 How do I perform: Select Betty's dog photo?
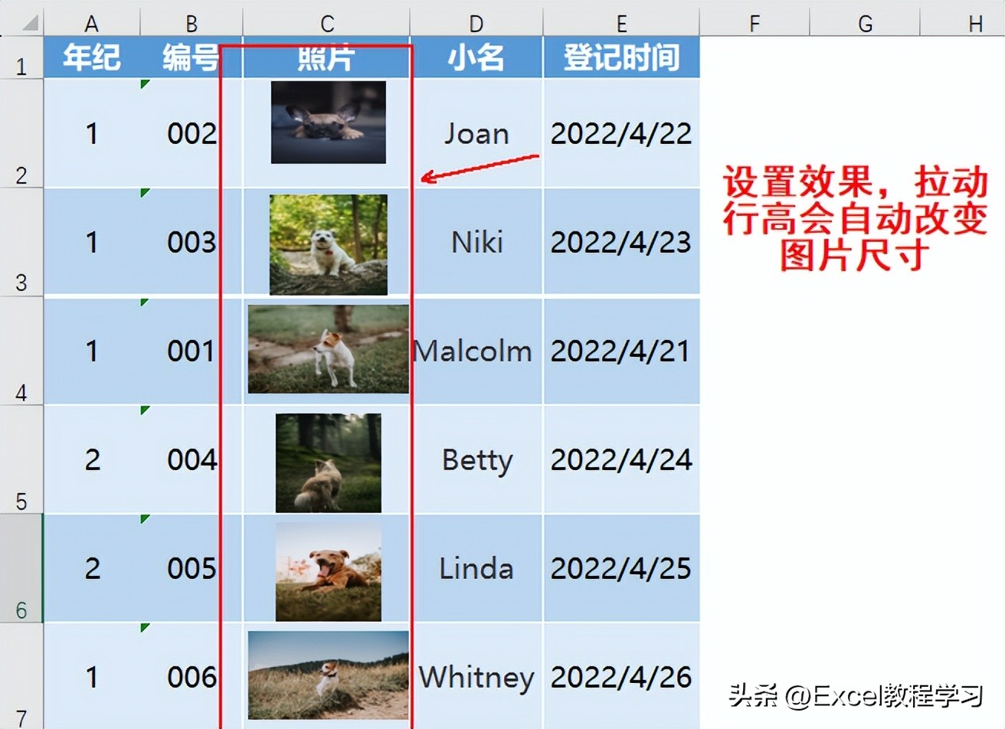click(329, 463)
